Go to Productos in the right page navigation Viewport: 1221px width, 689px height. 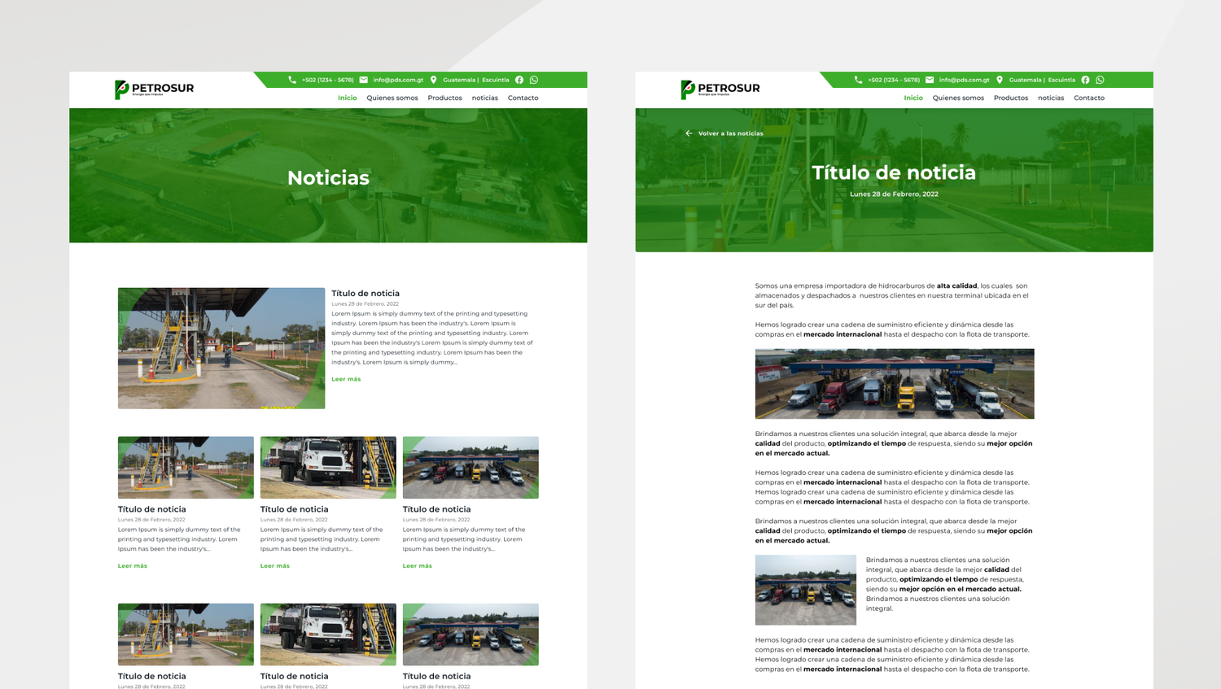click(1011, 98)
